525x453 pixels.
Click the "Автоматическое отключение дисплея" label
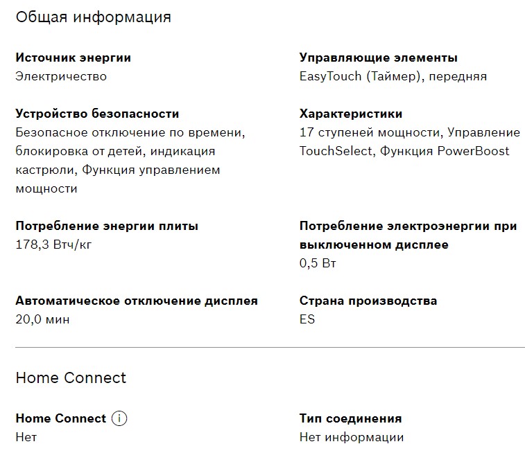(x=136, y=301)
